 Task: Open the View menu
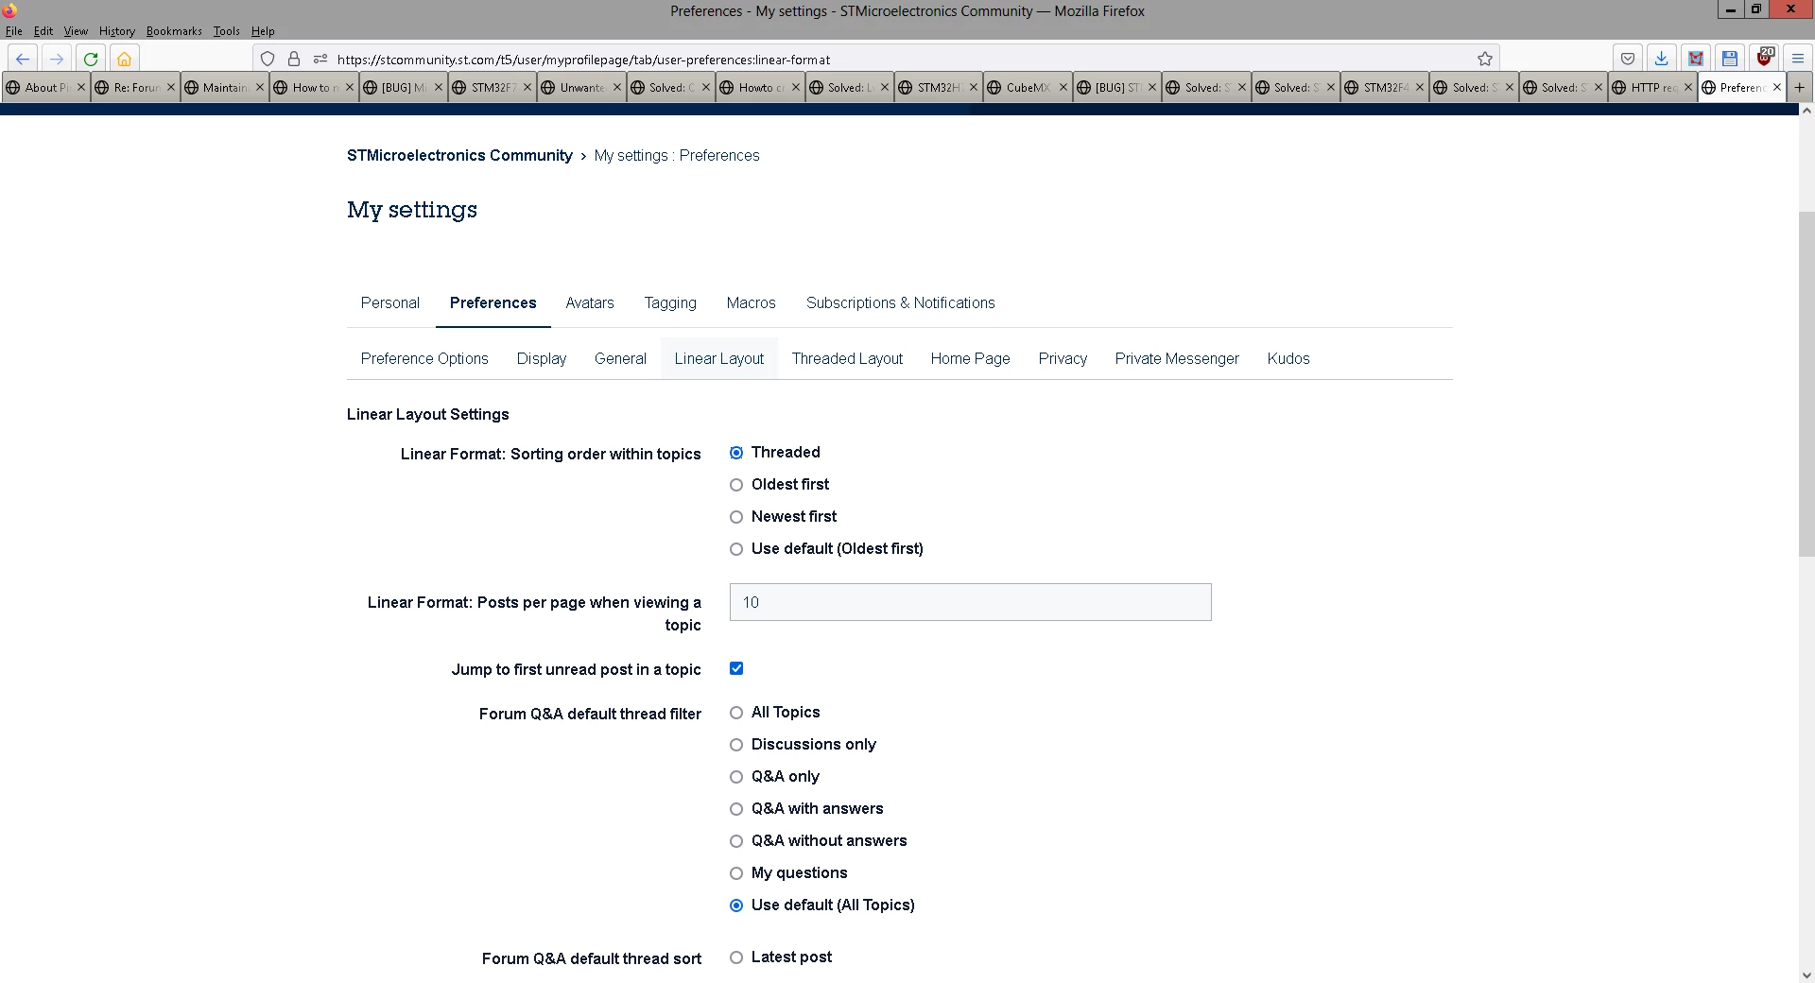[76, 31]
